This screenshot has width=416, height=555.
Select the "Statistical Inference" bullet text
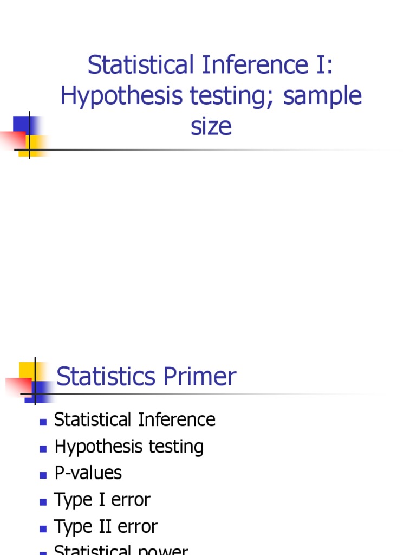click(x=134, y=420)
